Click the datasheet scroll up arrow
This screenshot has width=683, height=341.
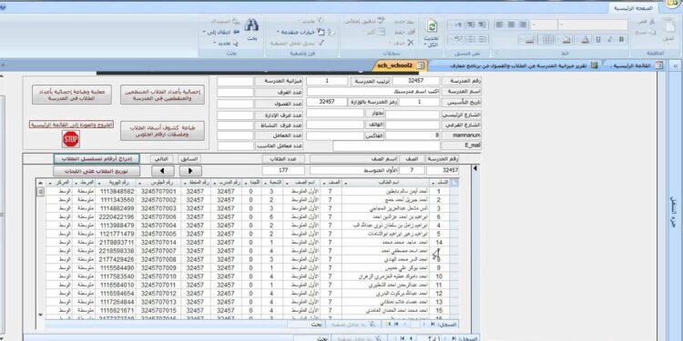click(41, 183)
